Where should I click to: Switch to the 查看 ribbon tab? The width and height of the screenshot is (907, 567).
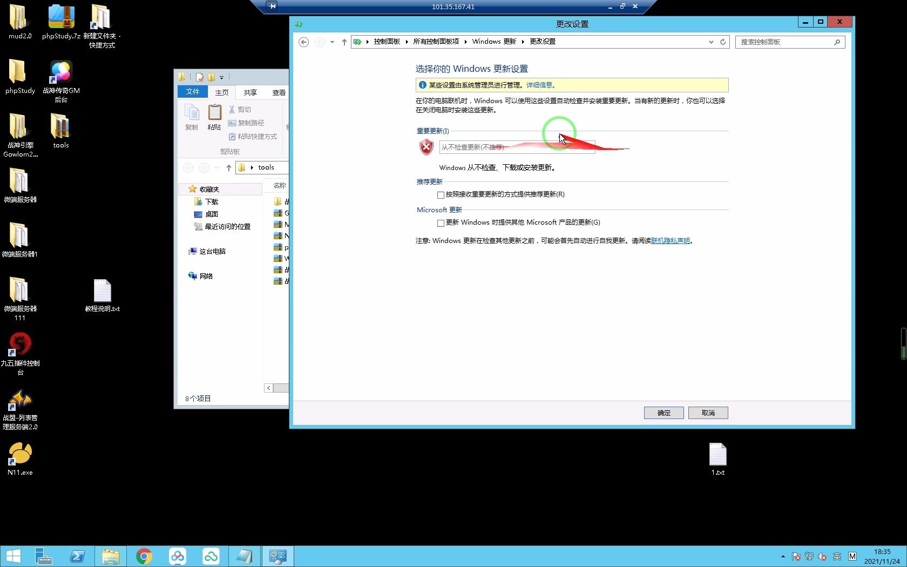pos(279,92)
